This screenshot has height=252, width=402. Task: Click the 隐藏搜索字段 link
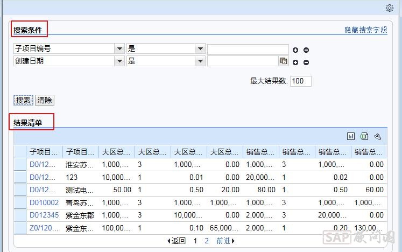pos(365,30)
